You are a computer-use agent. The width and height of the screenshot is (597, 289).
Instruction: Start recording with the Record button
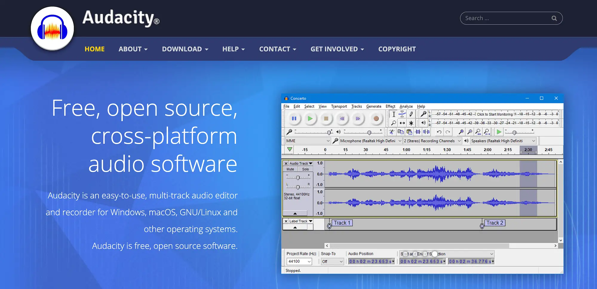(376, 119)
